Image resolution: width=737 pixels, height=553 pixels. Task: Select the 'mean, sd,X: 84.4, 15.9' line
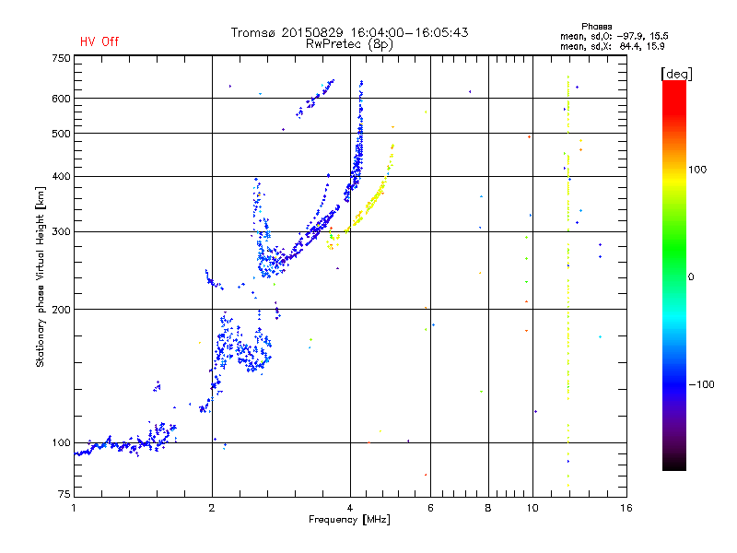point(612,46)
